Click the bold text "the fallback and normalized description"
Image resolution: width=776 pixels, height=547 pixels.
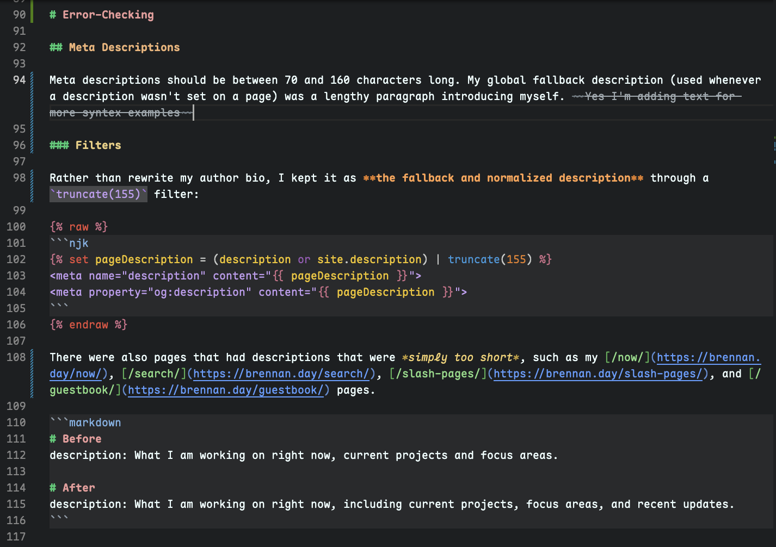(503, 178)
